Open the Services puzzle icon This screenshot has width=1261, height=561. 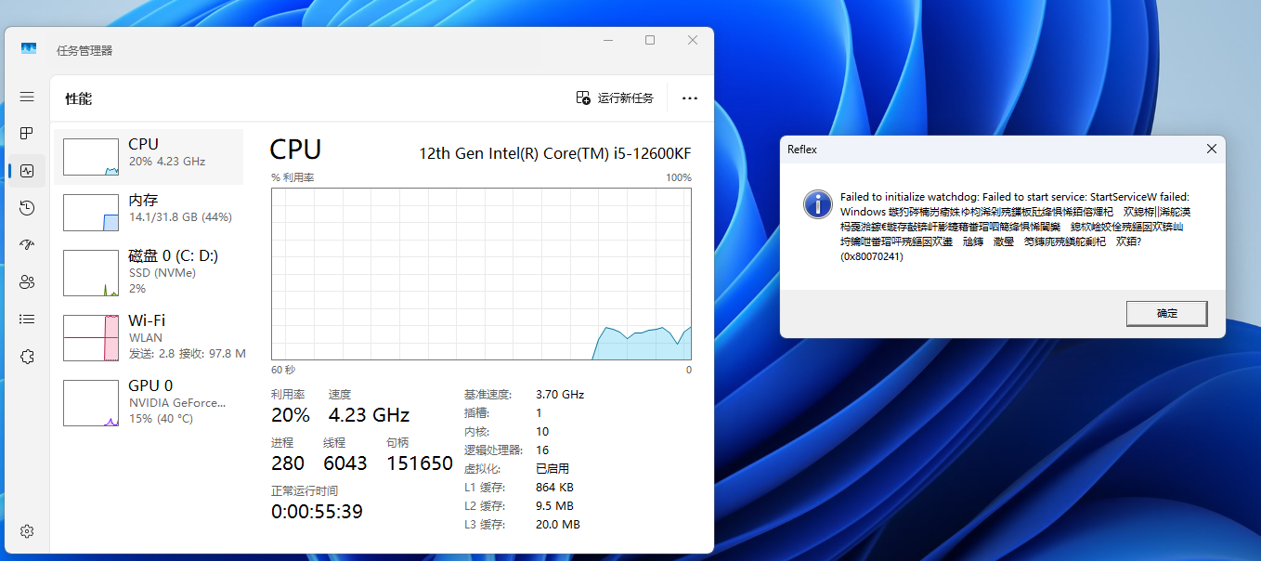tap(27, 357)
